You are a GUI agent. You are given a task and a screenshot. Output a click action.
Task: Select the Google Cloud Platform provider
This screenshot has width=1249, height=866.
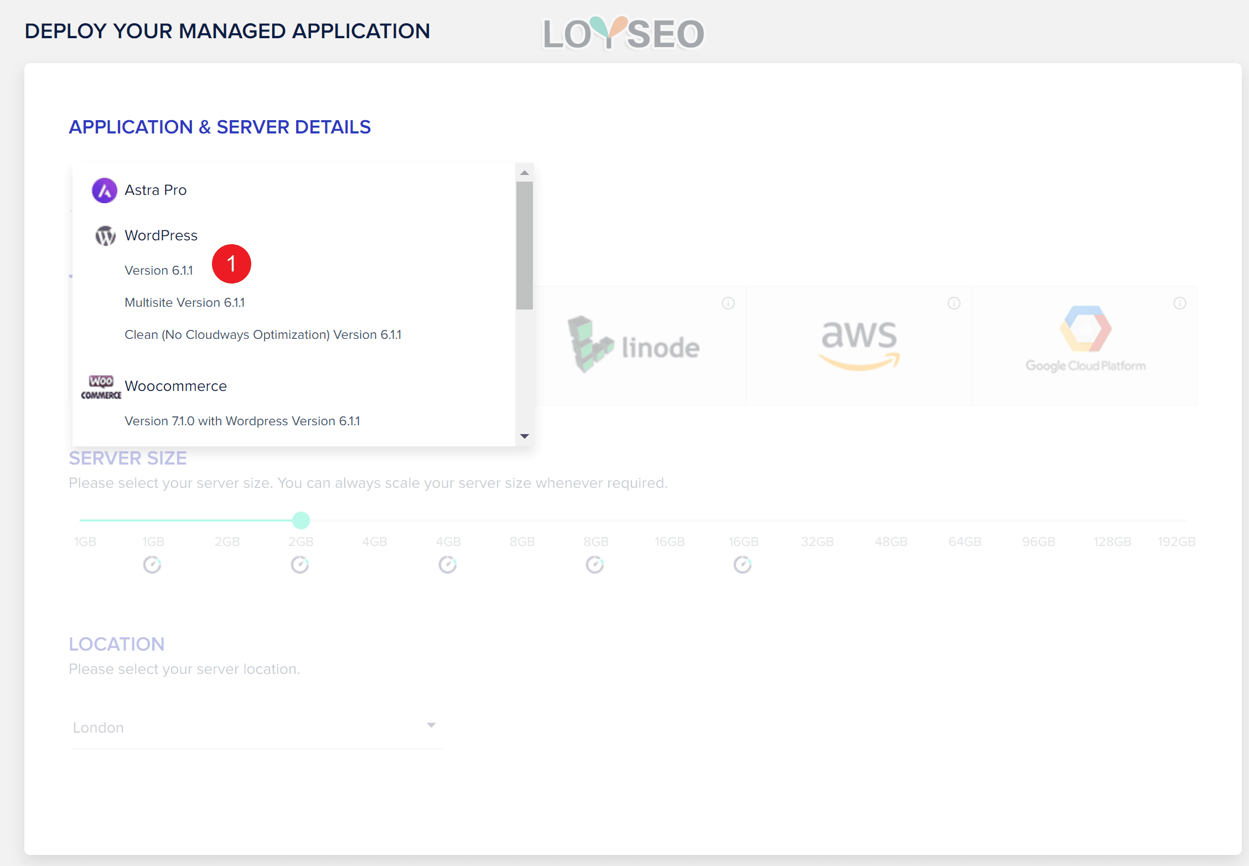coord(1085,345)
